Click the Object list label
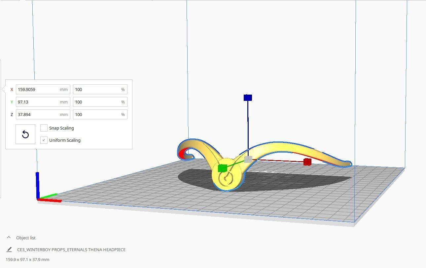426x268 pixels. pos(26,238)
